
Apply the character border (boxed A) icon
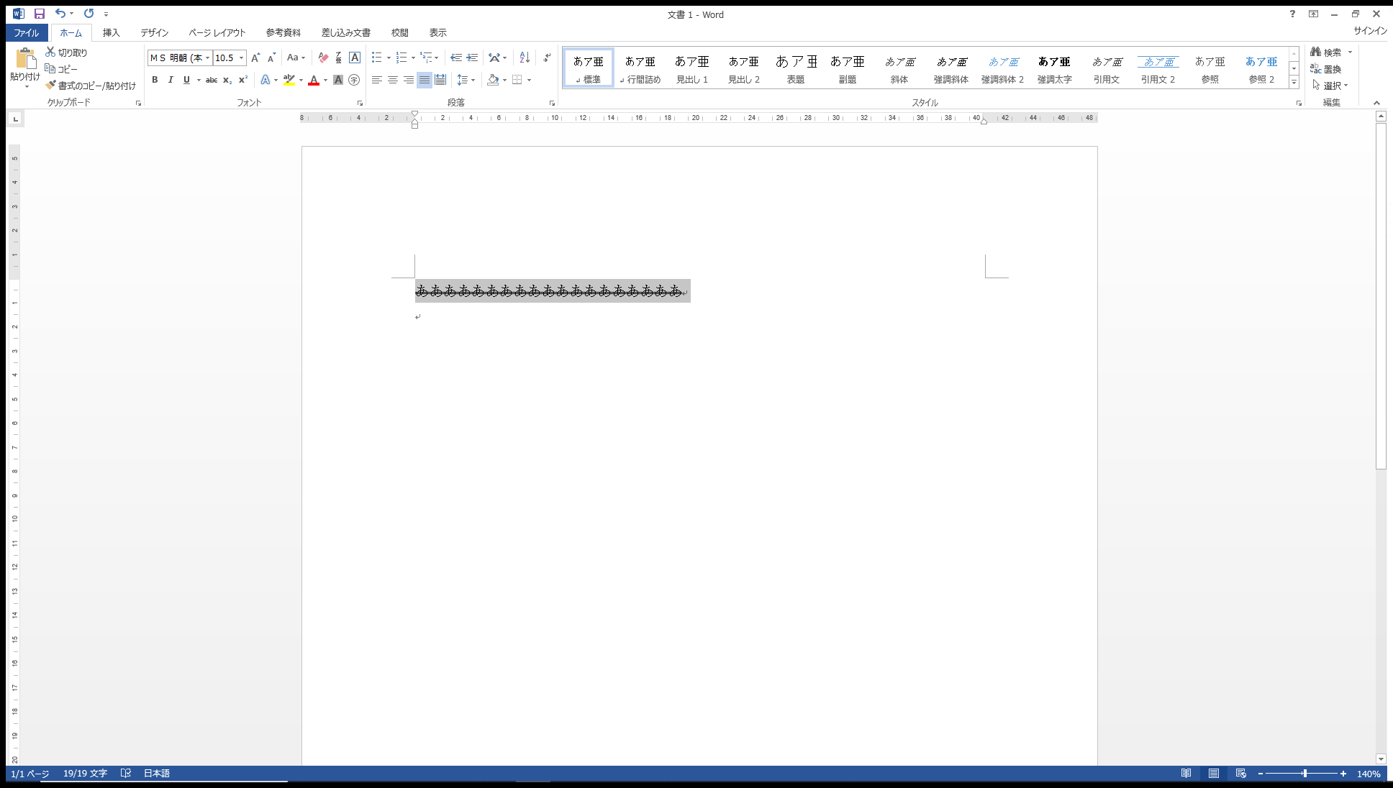(355, 58)
